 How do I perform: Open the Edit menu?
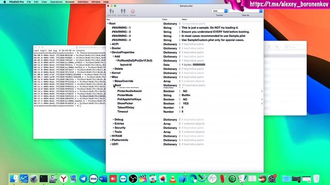36,2
